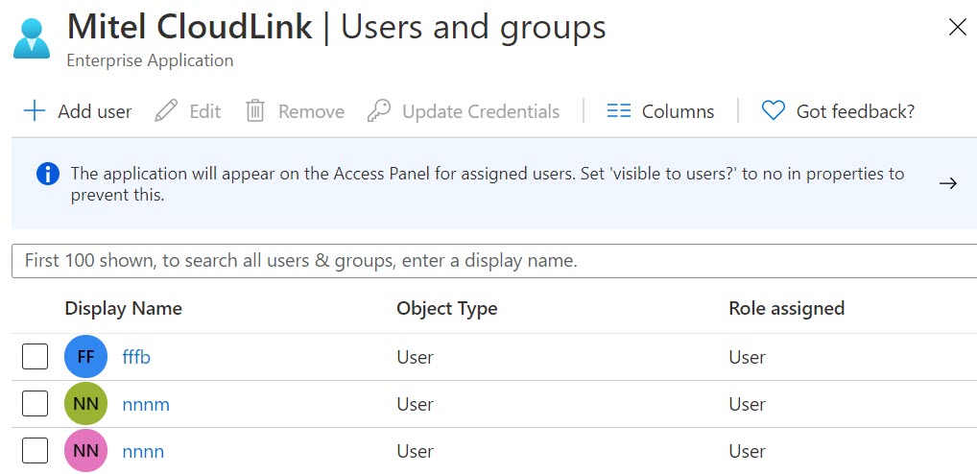Click the pencil Edit icon
Screen dimensions: 977x474
point(166,111)
